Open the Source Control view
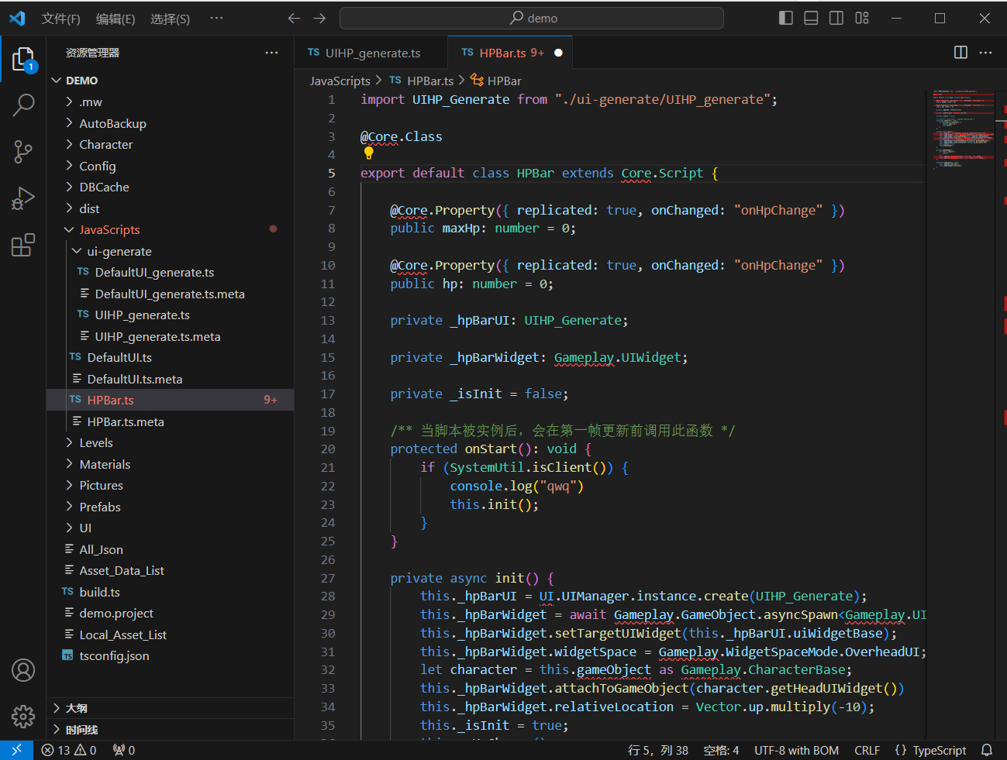The height and width of the screenshot is (760, 1007). tap(23, 152)
